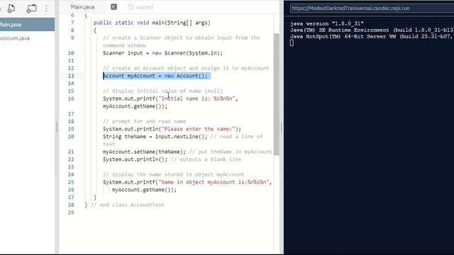Click myAccount.setName(theName) line
454x255 pixels.
[x=144, y=152]
